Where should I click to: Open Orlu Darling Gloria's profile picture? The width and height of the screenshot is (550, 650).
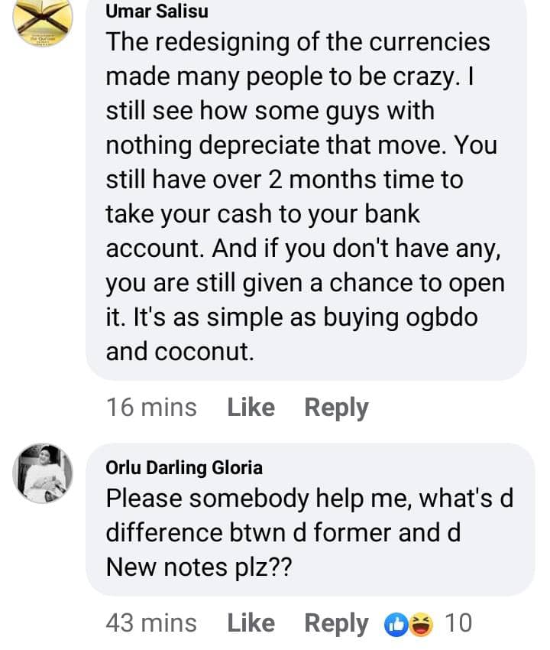pyautogui.click(x=44, y=473)
